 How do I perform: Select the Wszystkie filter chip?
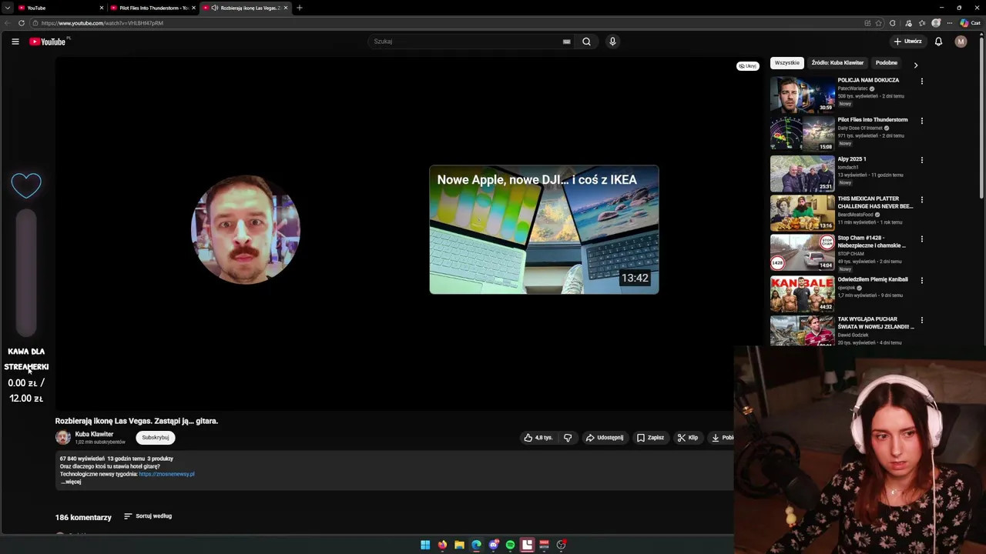[786, 63]
